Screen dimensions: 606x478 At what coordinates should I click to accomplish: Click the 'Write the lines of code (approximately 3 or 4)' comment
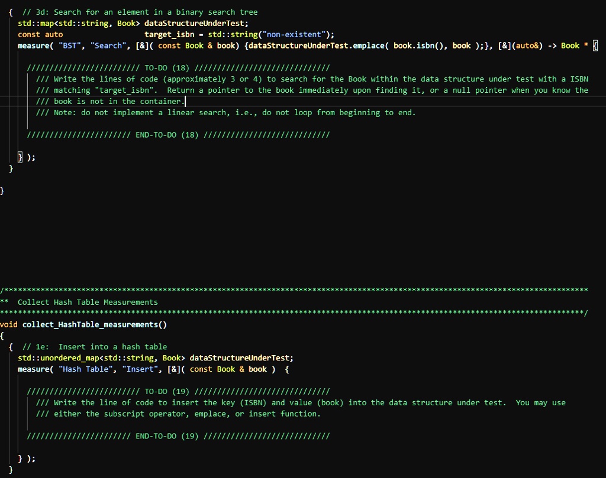pyautogui.click(x=312, y=79)
